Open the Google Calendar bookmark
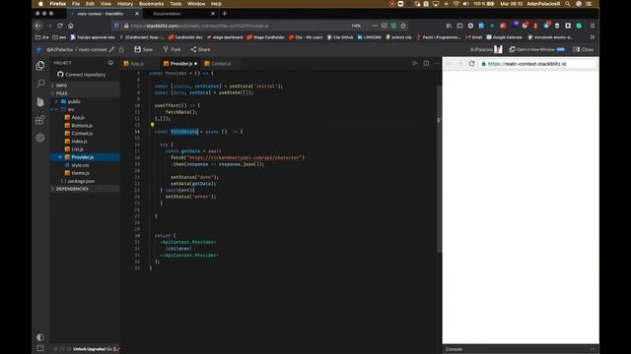631x354 pixels. [504, 37]
